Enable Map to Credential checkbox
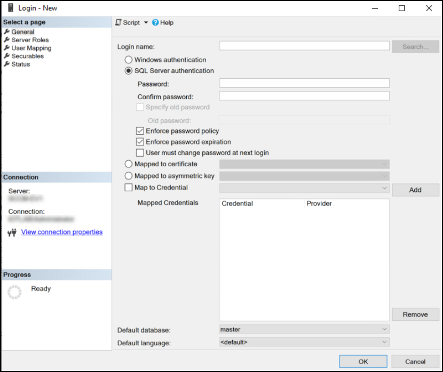443x372 pixels. 129,188
